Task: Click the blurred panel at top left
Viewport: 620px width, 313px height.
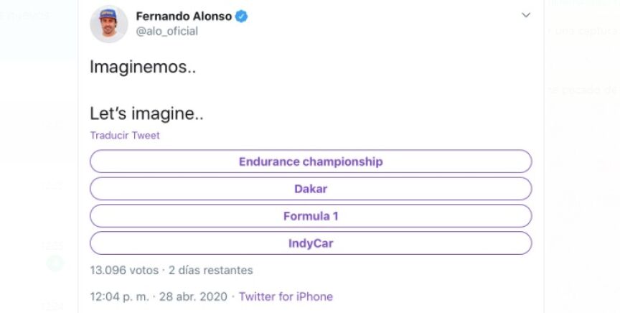Action: tap(36, 29)
